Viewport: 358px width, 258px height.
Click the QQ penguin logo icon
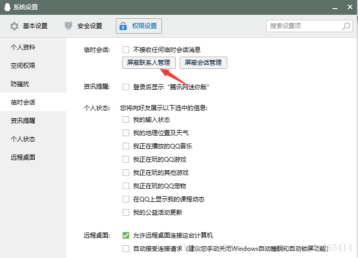pyautogui.click(x=7, y=7)
